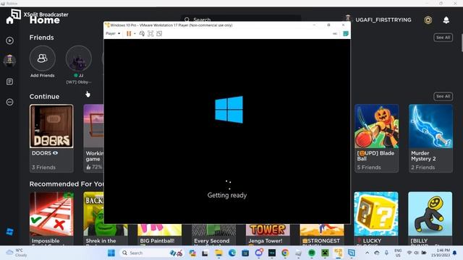Open the Discover play icon in Roblox sidebar
Screen dimensions: 463x260
(x=9, y=40)
